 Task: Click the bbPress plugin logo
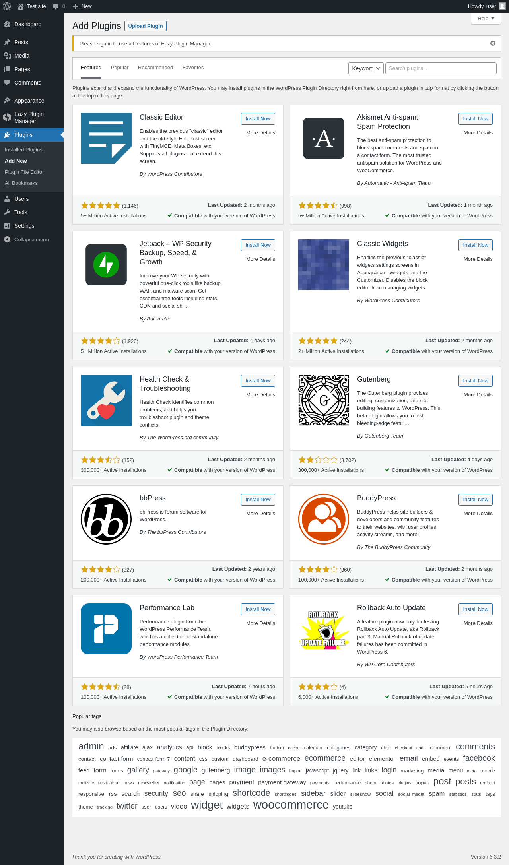(106, 519)
